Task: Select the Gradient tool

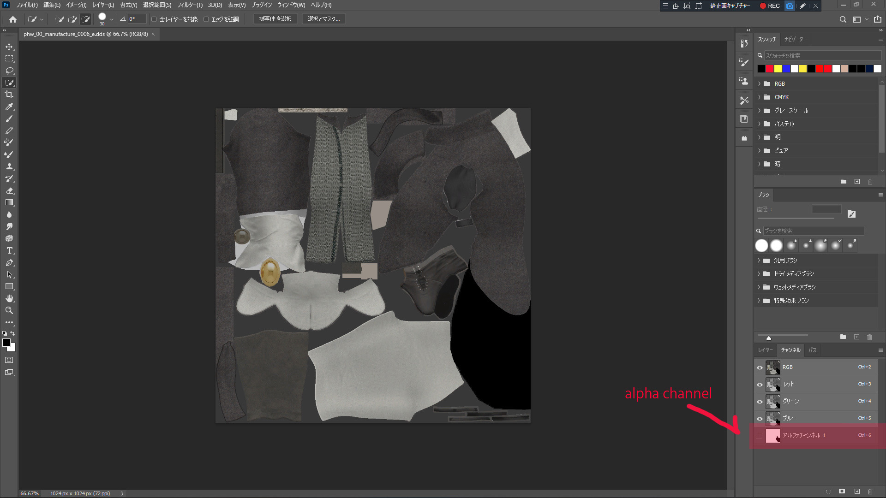Action: [9, 202]
